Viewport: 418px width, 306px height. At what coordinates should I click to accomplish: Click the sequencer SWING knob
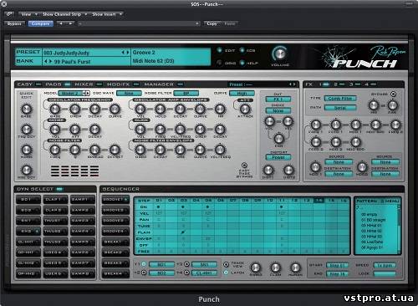[x=255, y=268]
